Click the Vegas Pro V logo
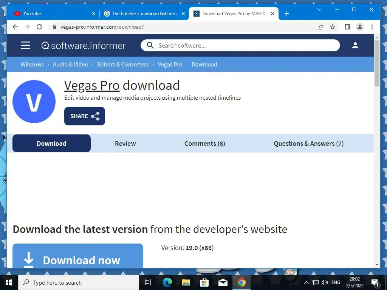 (x=34, y=102)
